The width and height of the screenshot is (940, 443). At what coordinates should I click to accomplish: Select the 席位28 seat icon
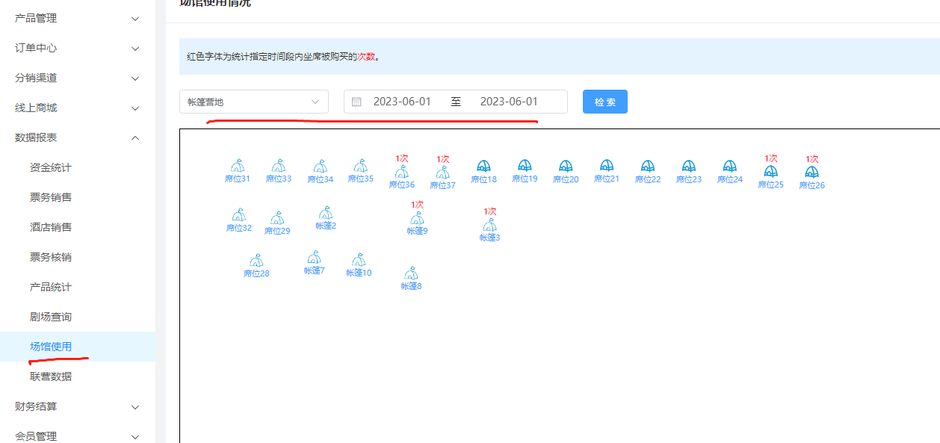click(256, 261)
